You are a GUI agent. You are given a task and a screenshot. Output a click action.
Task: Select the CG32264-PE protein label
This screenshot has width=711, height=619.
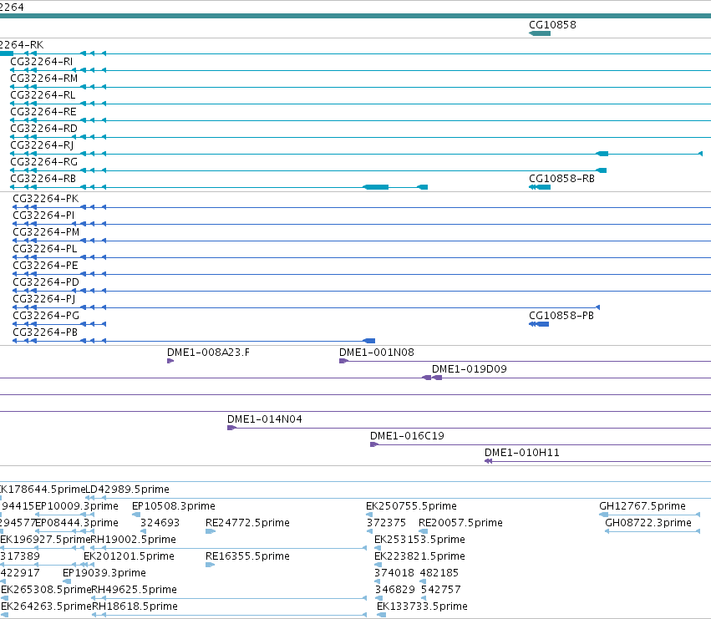pyautogui.click(x=45, y=266)
